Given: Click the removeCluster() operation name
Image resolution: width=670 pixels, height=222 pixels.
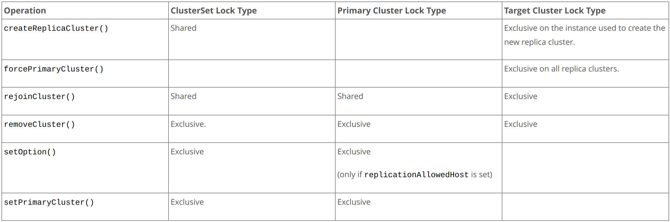Looking at the screenshot, I should (x=39, y=124).
